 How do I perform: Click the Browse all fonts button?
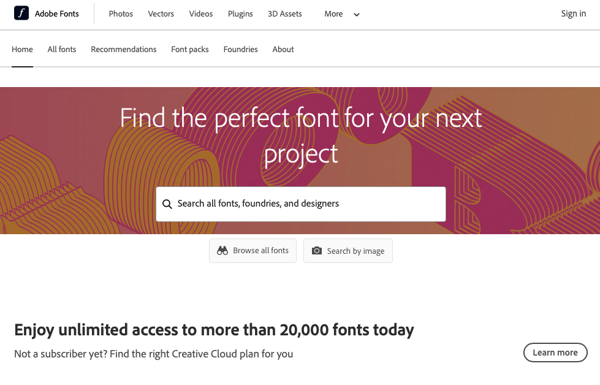(253, 251)
